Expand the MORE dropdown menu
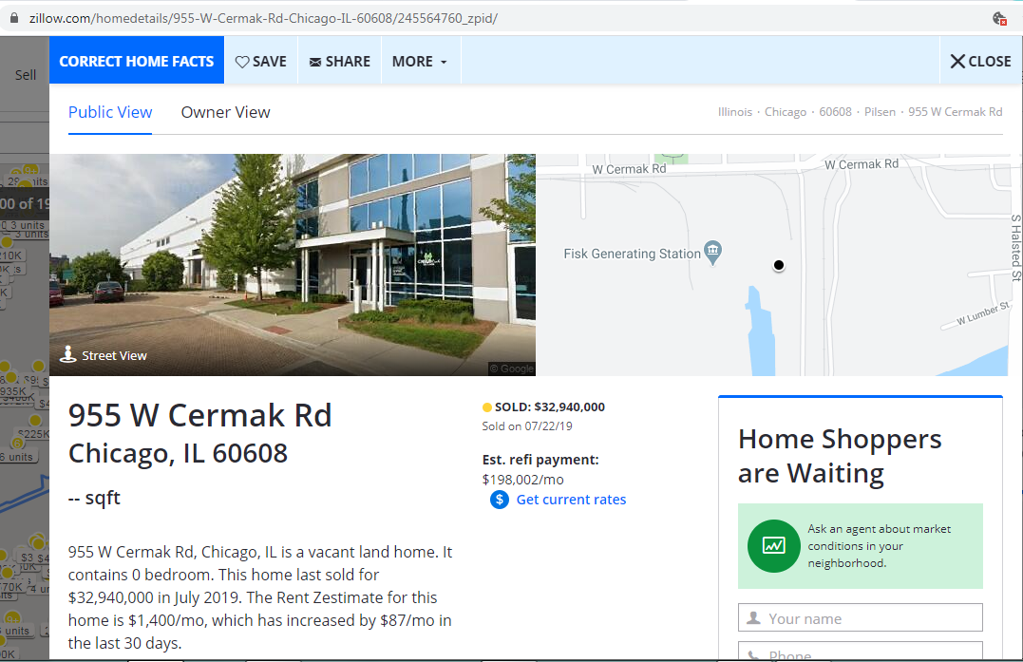Image resolution: width=1023 pixels, height=662 pixels. (420, 62)
